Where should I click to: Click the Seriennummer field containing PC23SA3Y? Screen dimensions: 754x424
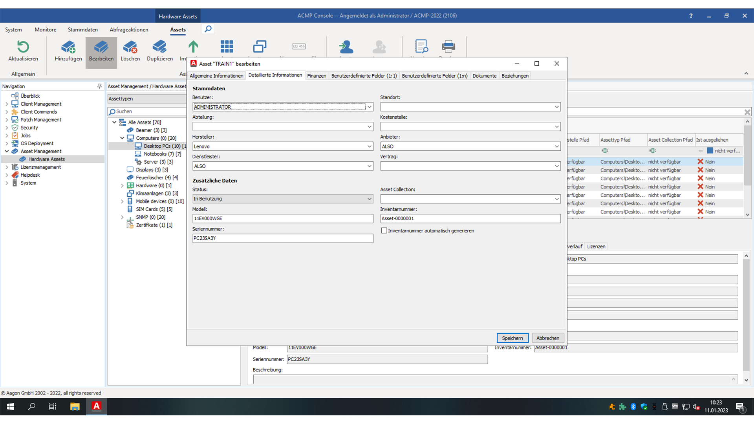[282, 238]
